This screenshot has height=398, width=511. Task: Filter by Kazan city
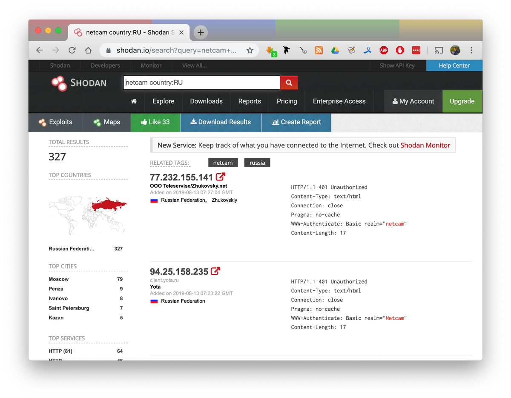pyautogui.click(x=56, y=318)
